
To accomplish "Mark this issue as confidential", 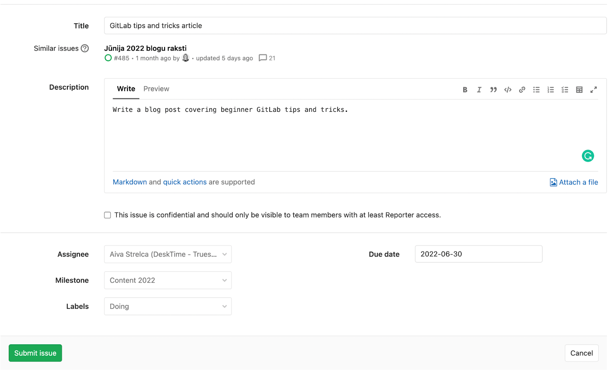I will (x=107, y=215).
